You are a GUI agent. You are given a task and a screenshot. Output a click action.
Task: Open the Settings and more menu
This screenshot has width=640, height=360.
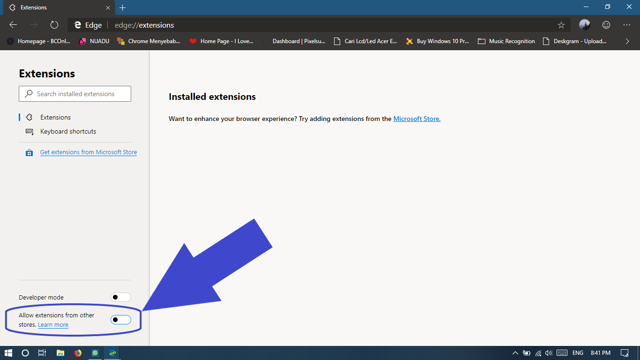[627, 25]
